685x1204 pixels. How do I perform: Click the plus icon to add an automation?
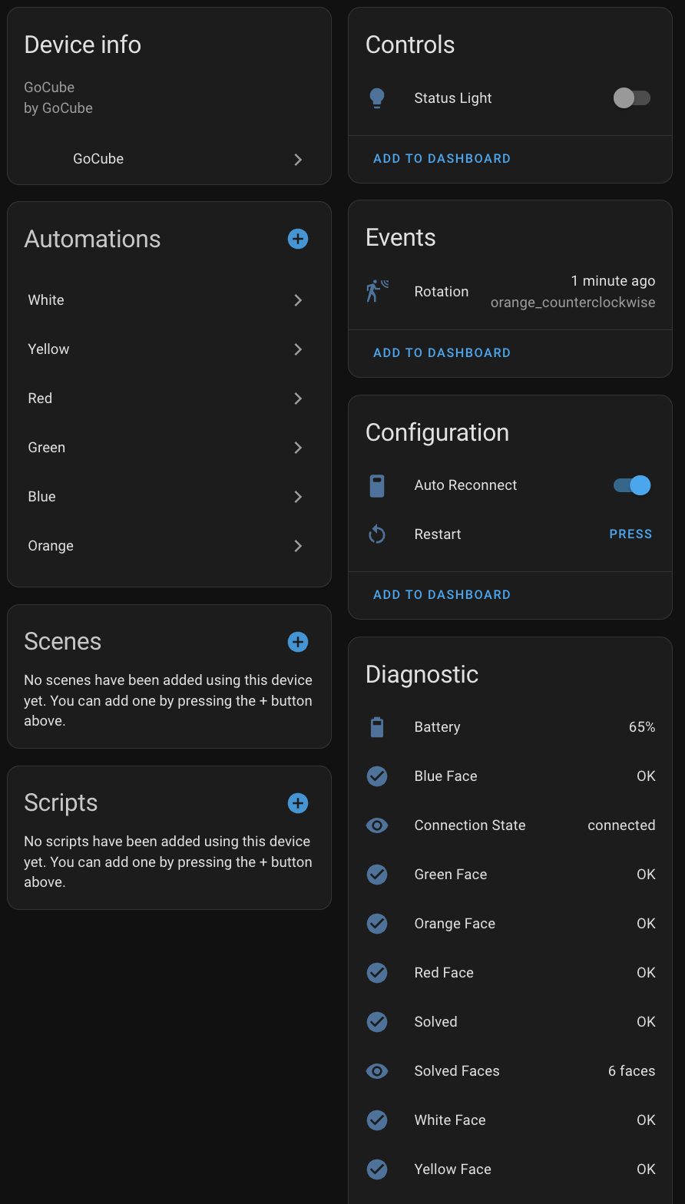click(298, 239)
